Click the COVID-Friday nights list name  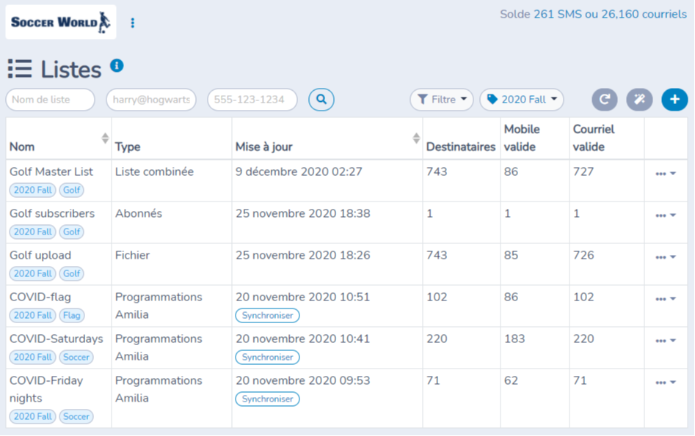pyautogui.click(x=46, y=389)
